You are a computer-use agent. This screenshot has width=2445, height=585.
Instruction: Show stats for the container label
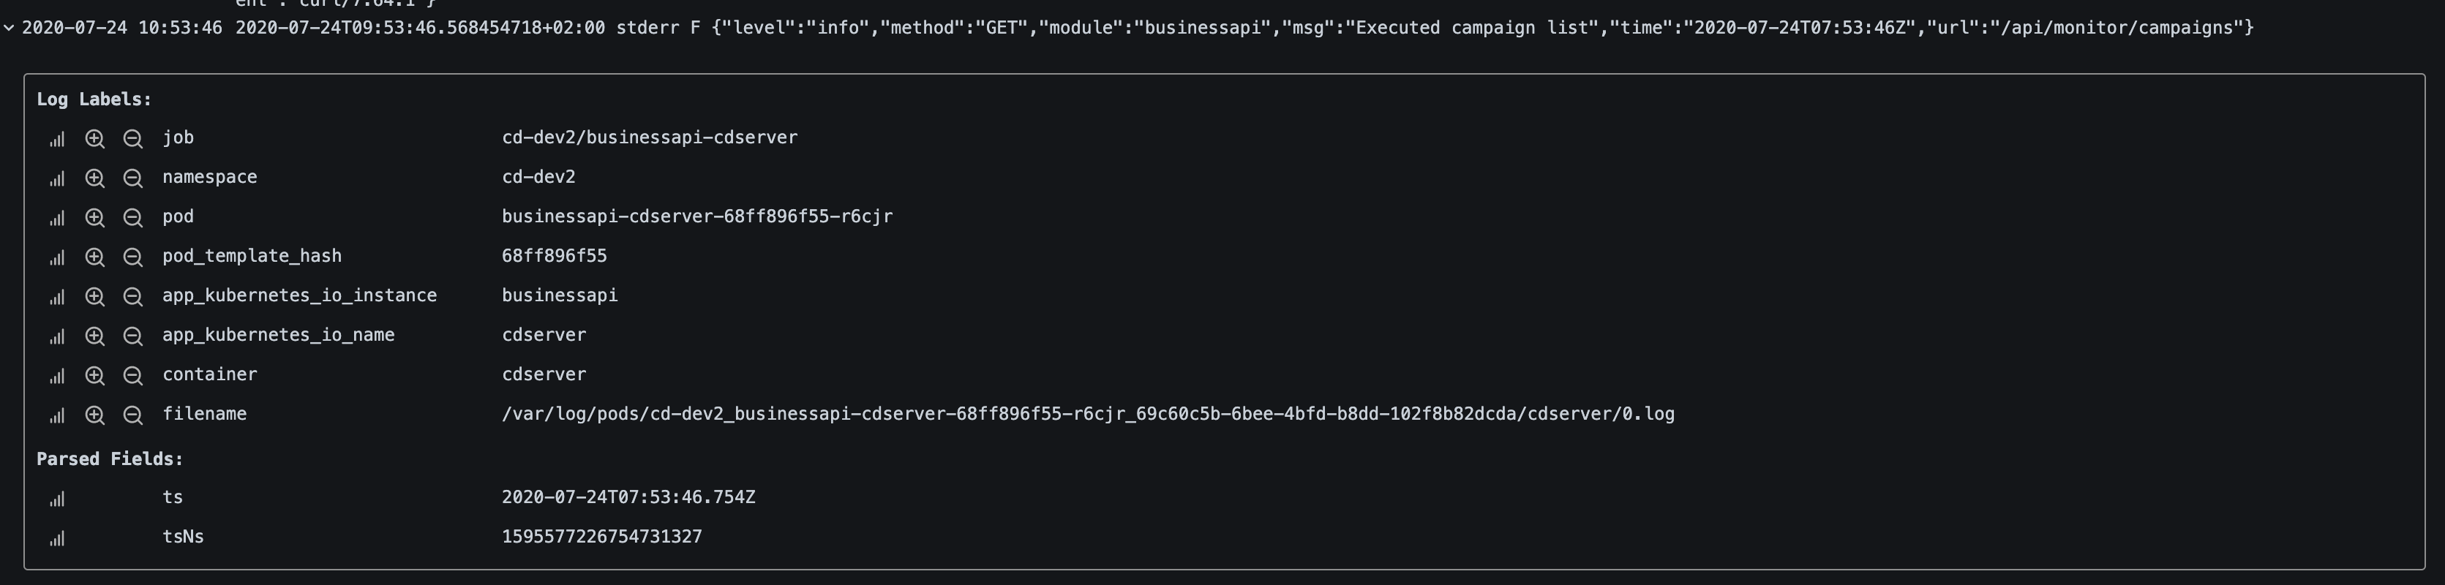(x=57, y=375)
